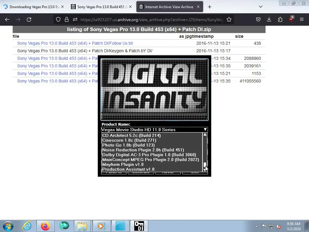Open archive file link sized 2088960
This screenshot has height=232, width=309.
[57, 58]
